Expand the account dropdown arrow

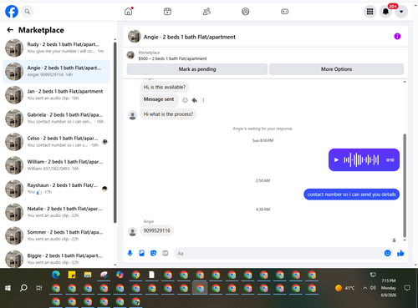click(x=401, y=12)
